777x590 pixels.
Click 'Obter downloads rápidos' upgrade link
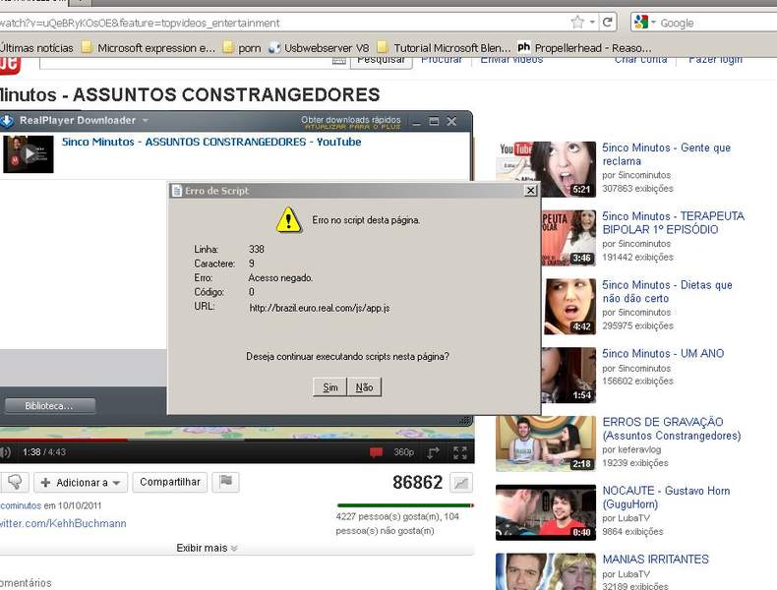(x=351, y=122)
